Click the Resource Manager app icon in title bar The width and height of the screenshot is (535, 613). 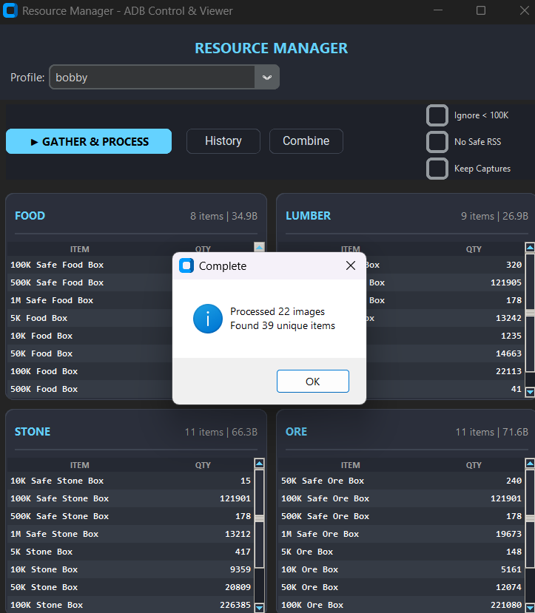click(10, 11)
